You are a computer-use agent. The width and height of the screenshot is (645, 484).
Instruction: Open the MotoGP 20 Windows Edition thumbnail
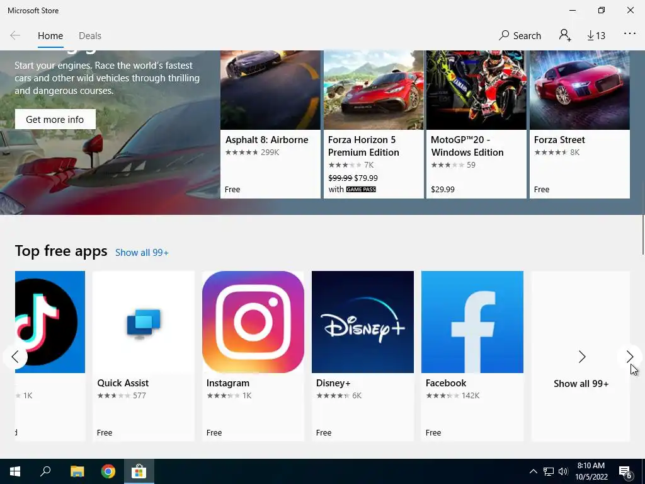[476, 90]
